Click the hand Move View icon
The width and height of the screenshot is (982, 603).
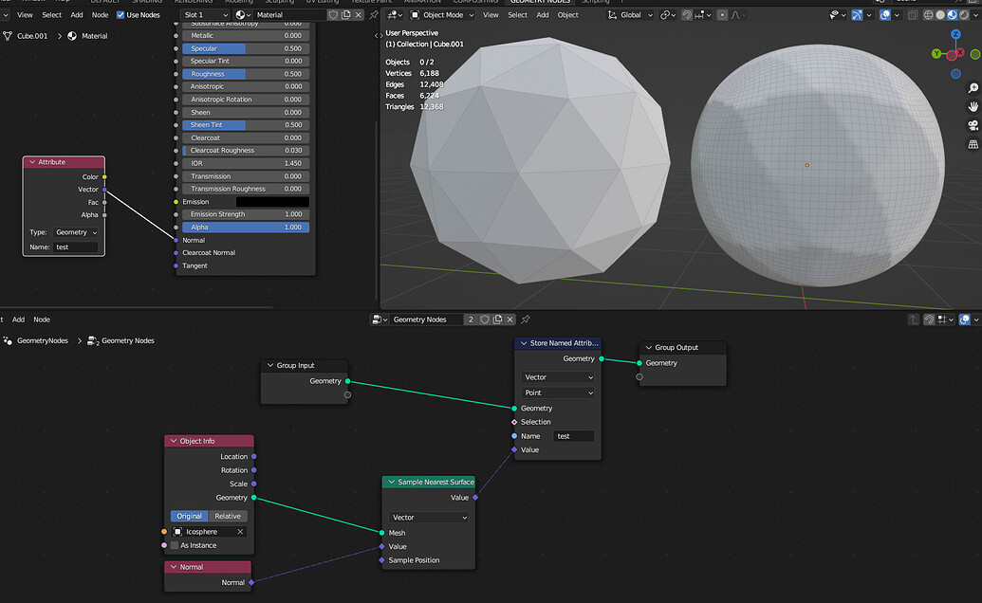[972, 106]
